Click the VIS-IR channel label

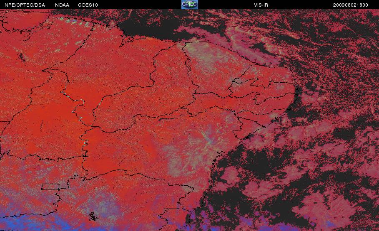click(x=261, y=5)
